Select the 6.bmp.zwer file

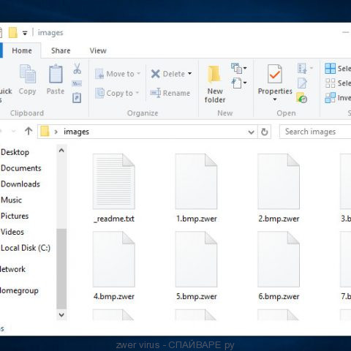(279, 266)
